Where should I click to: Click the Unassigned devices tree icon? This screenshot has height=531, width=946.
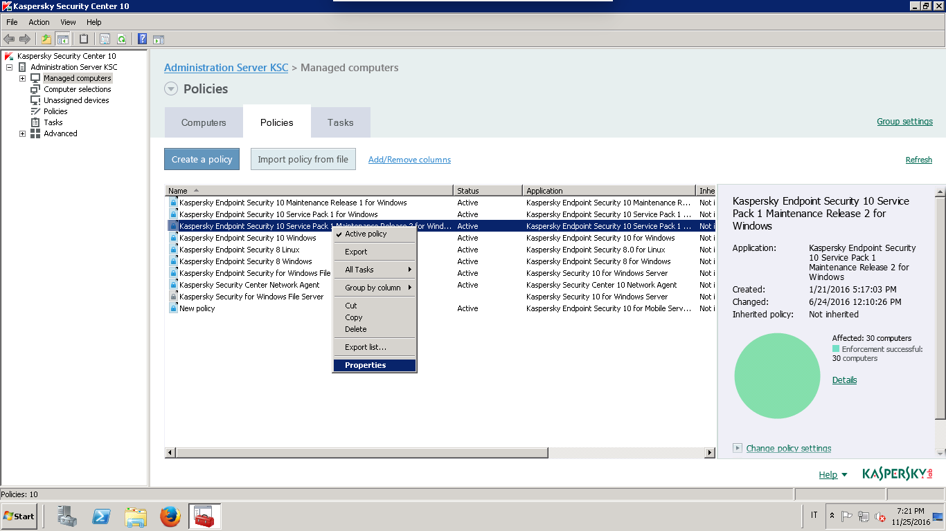[35, 100]
